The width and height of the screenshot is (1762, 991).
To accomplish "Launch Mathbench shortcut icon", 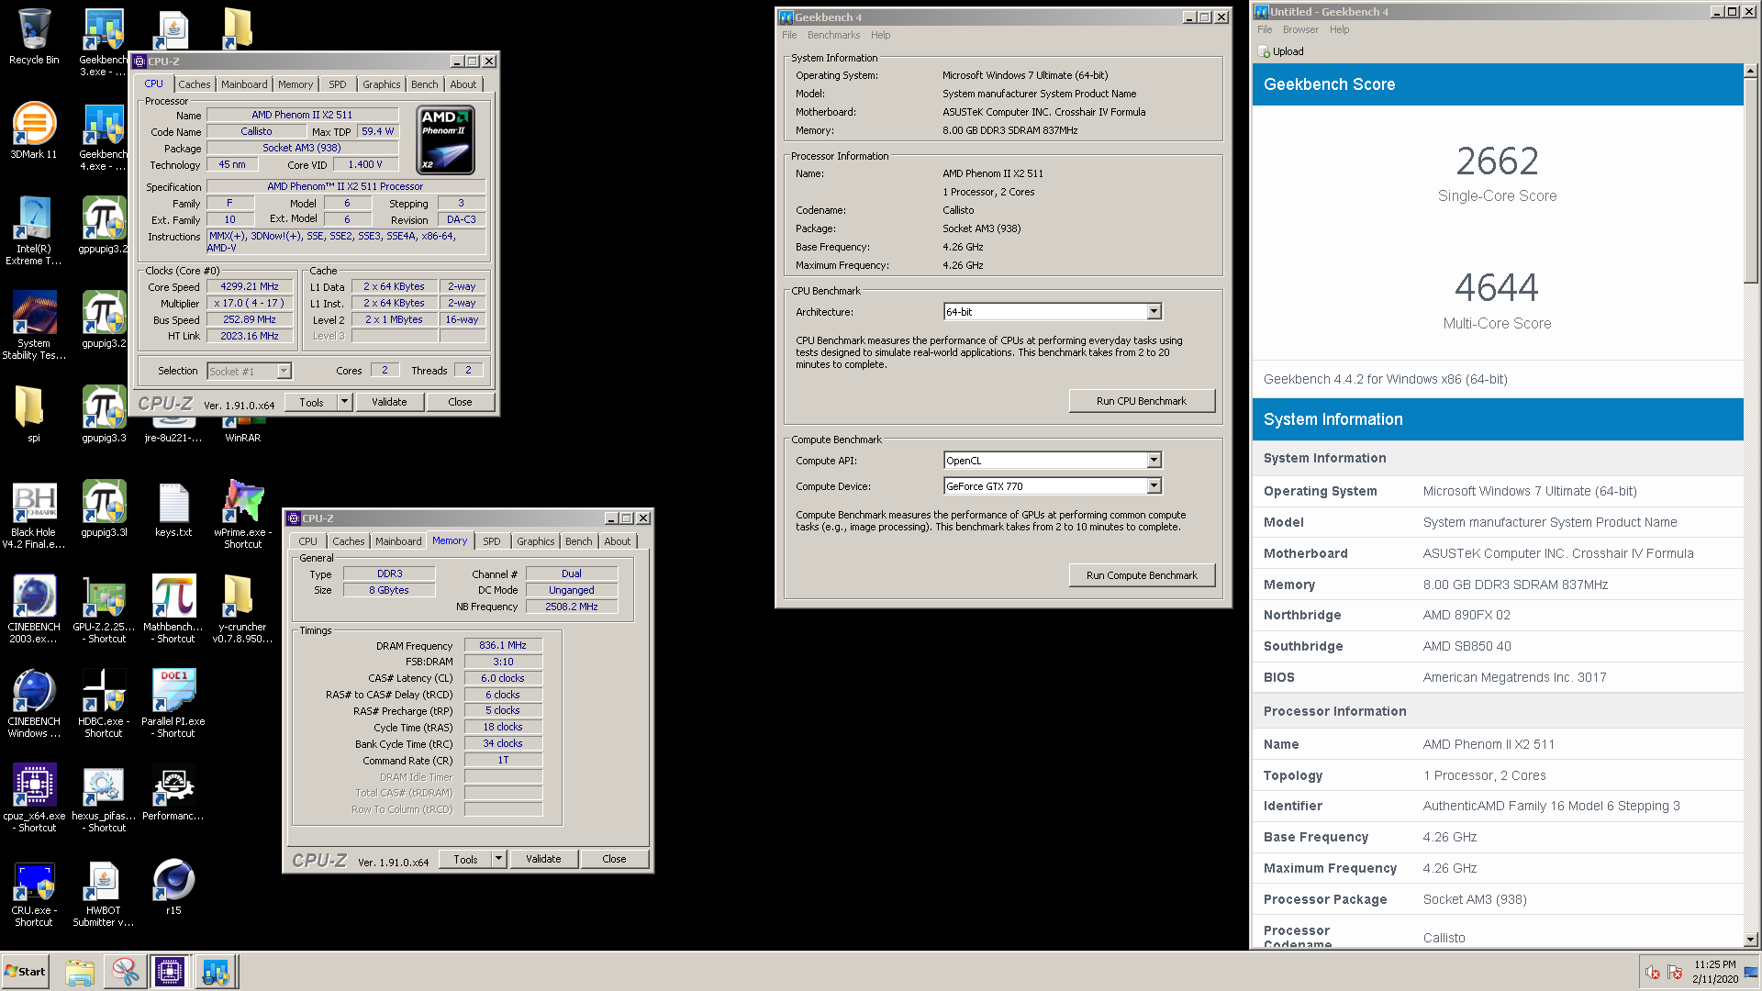I will tap(173, 609).
